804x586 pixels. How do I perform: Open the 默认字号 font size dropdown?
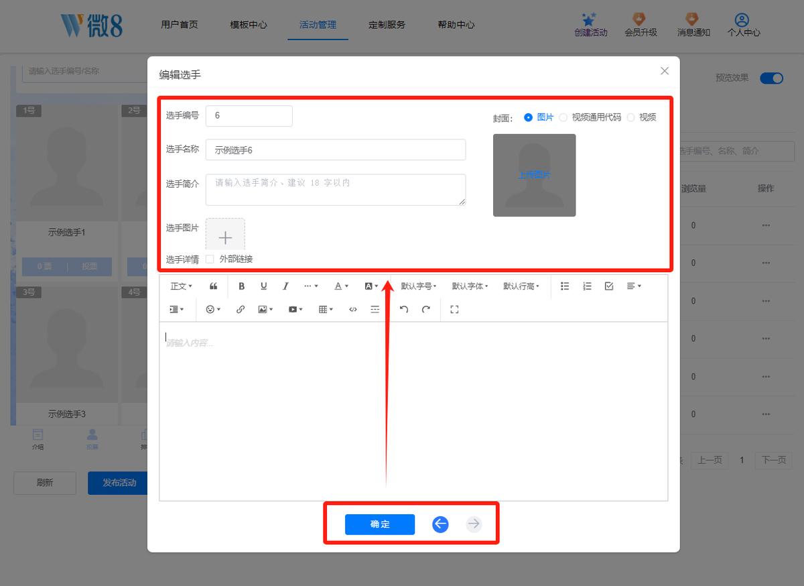(419, 286)
